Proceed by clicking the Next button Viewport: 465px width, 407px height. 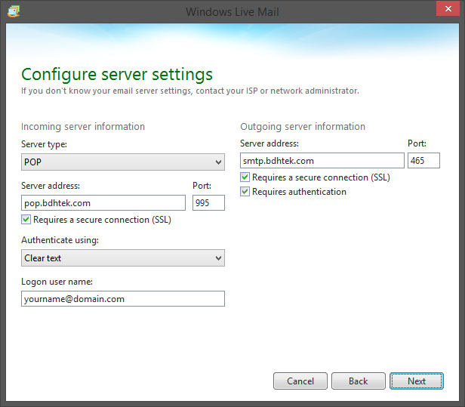[x=417, y=381]
